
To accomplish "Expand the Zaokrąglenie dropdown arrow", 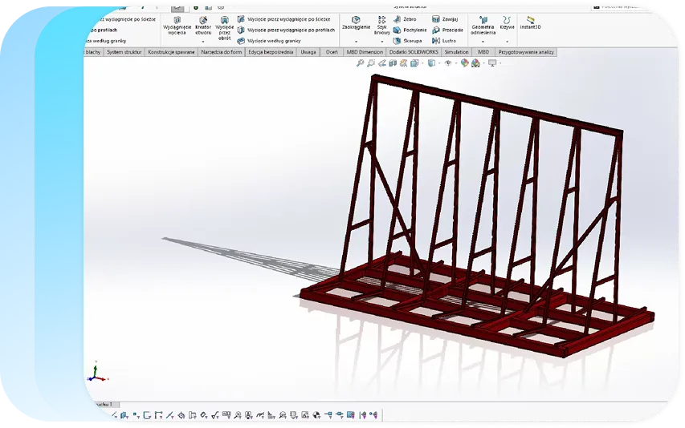I will (356, 42).
